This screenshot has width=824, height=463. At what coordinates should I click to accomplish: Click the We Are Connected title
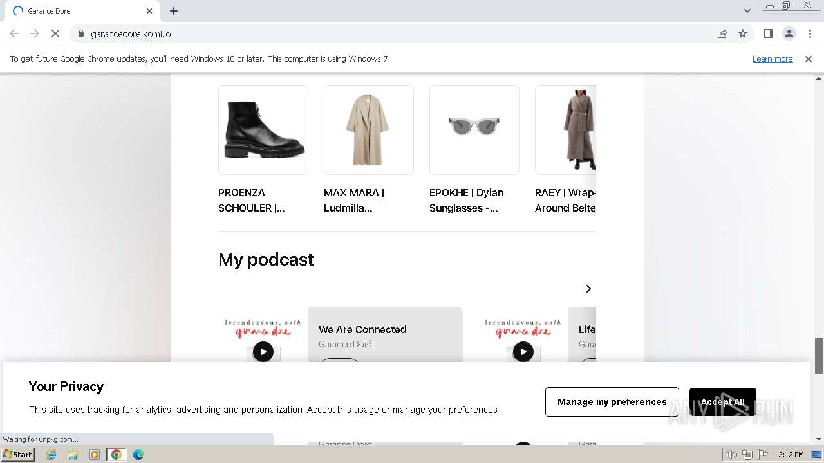coord(362,329)
